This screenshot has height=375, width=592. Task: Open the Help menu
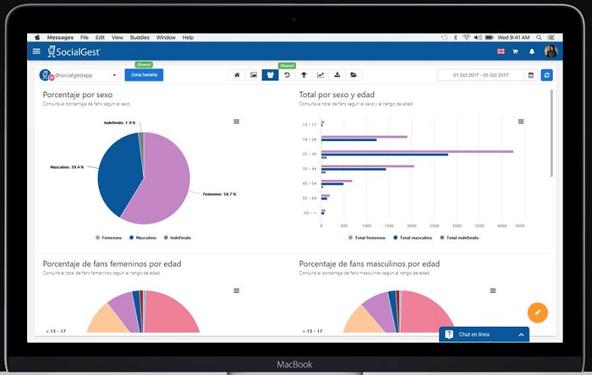pyautogui.click(x=188, y=38)
